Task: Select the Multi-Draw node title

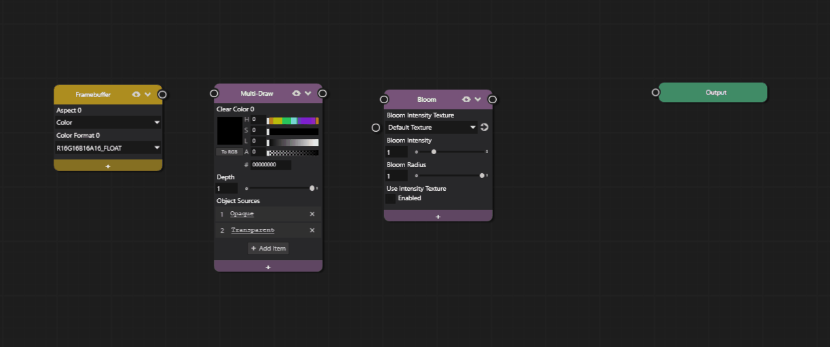Action: [257, 93]
